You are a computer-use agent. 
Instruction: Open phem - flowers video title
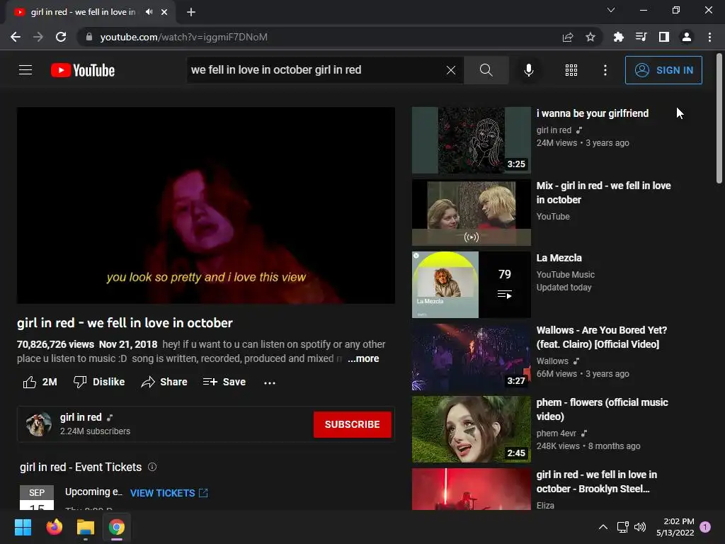tap(602, 409)
